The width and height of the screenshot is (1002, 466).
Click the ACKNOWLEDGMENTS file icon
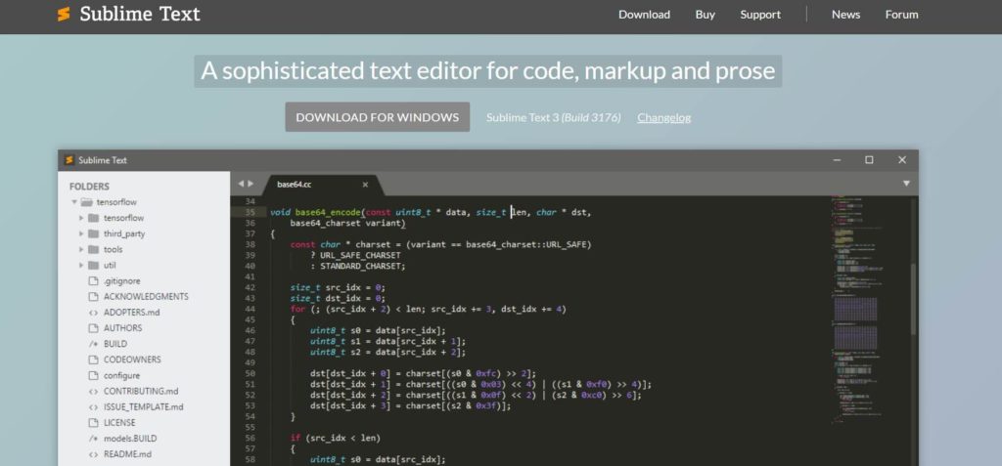[93, 297]
